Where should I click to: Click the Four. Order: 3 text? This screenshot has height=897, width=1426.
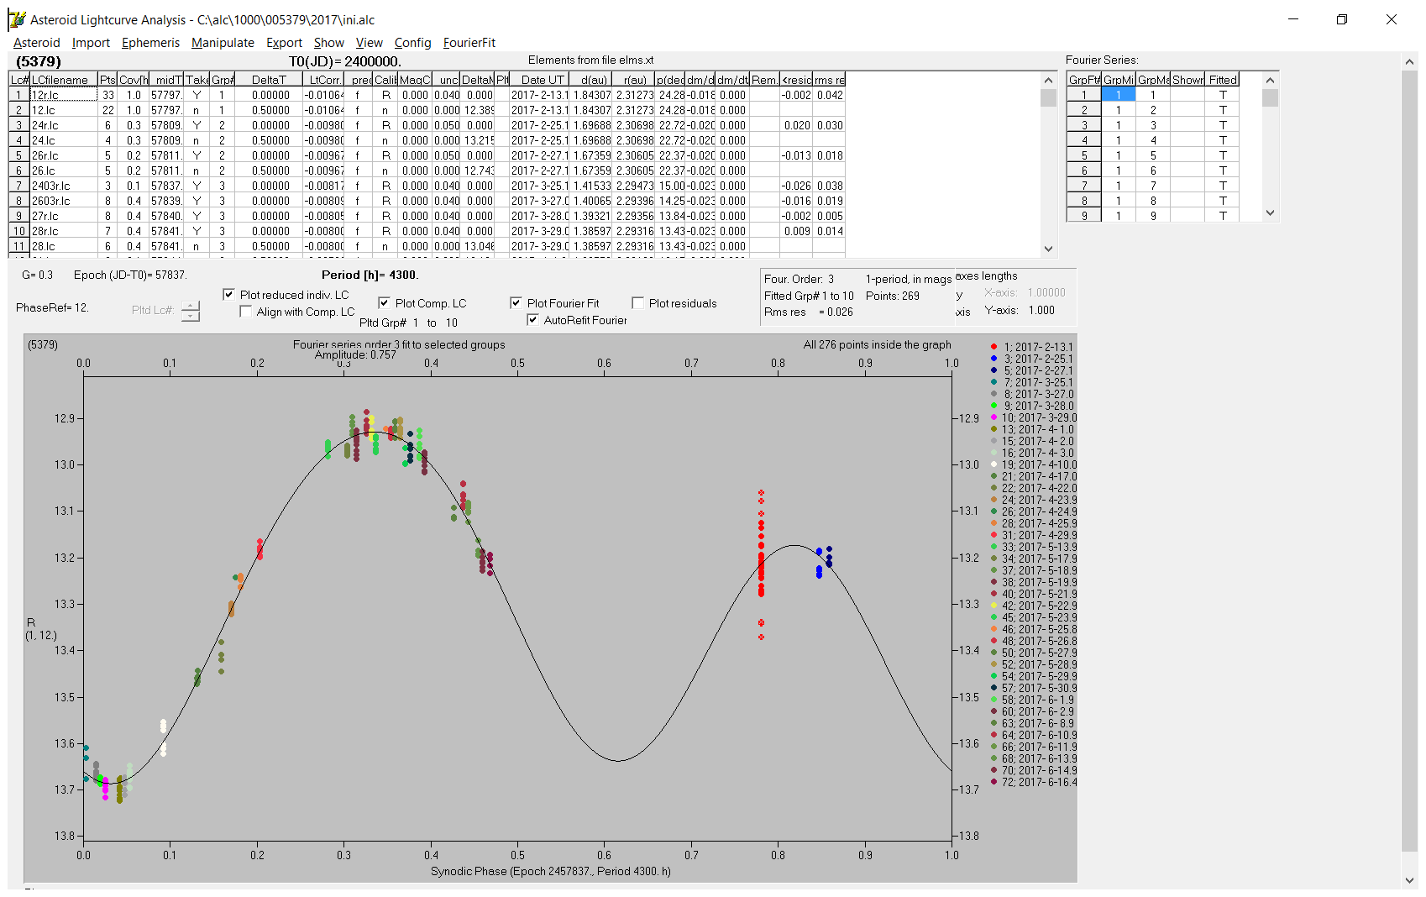[799, 280]
